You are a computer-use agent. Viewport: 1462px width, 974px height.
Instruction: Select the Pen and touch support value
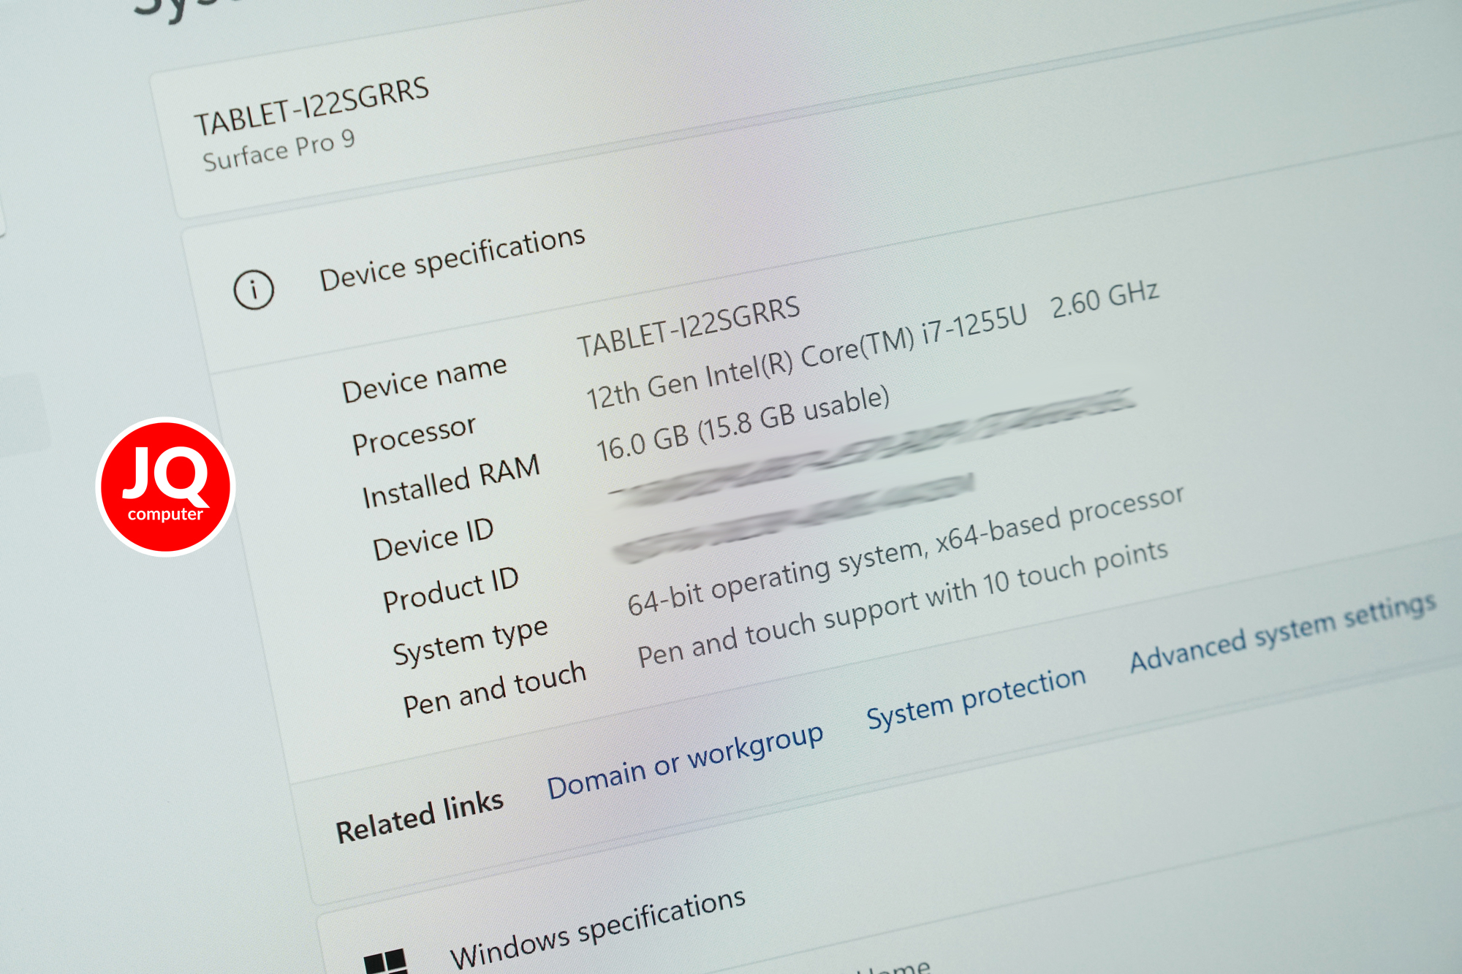903,603
